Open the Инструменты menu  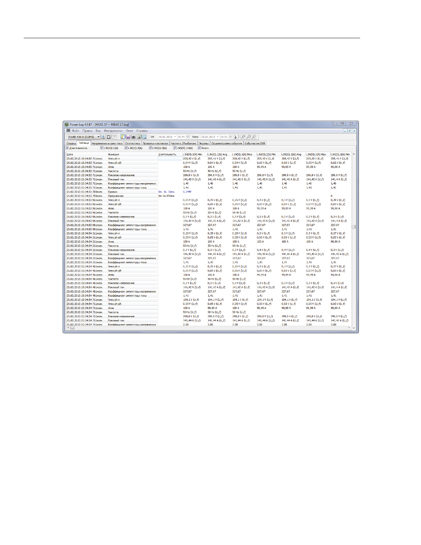pos(113,131)
